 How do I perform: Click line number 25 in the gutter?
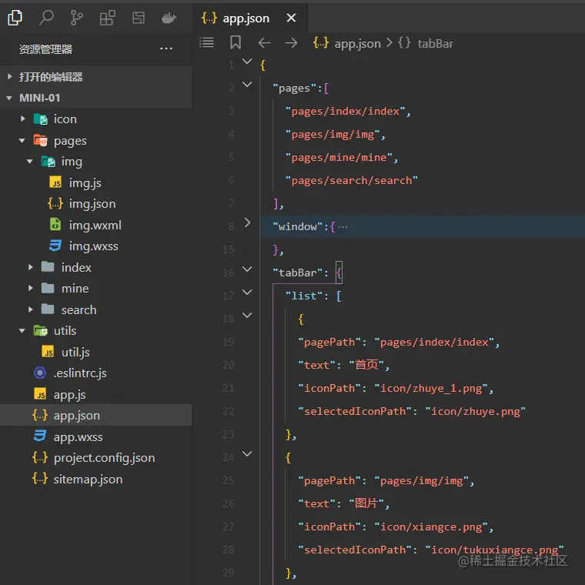click(x=228, y=480)
